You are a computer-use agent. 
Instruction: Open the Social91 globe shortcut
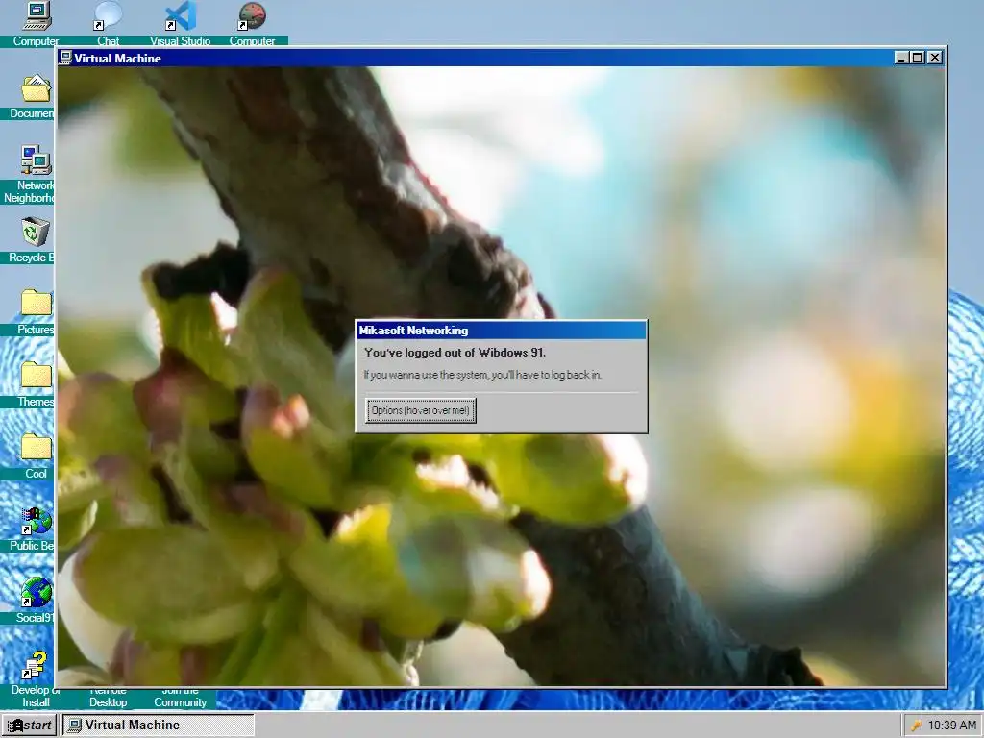point(36,593)
